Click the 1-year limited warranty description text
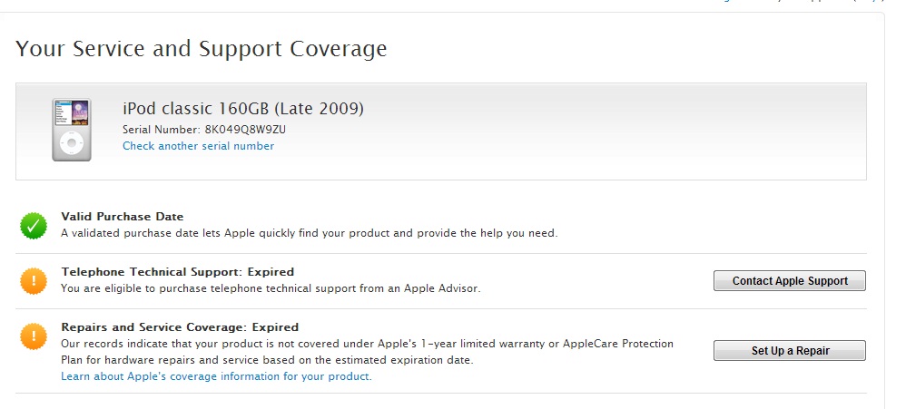The width and height of the screenshot is (906, 409). click(366, 344)
